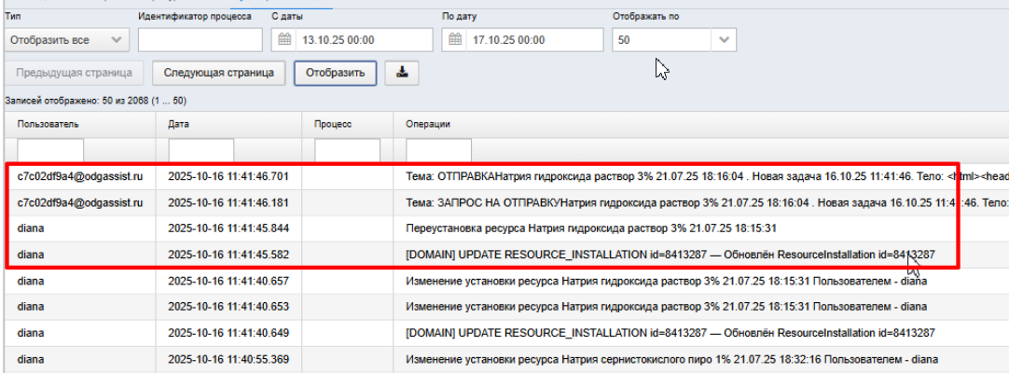Focus the filter box under Пользователь

[50, 150]
